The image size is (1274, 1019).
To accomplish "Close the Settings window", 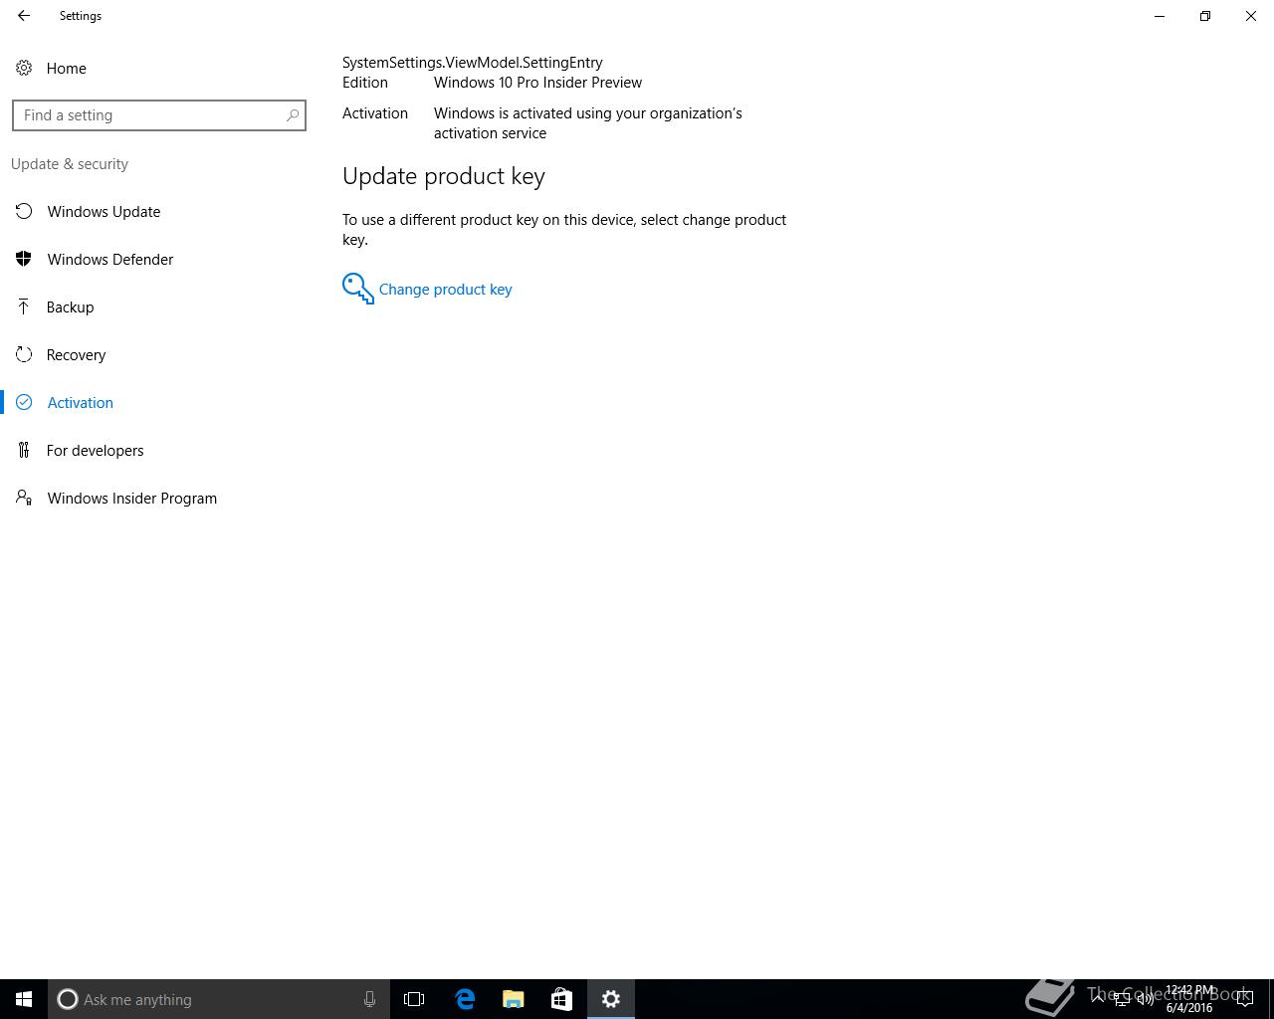I will point(1251,16).
